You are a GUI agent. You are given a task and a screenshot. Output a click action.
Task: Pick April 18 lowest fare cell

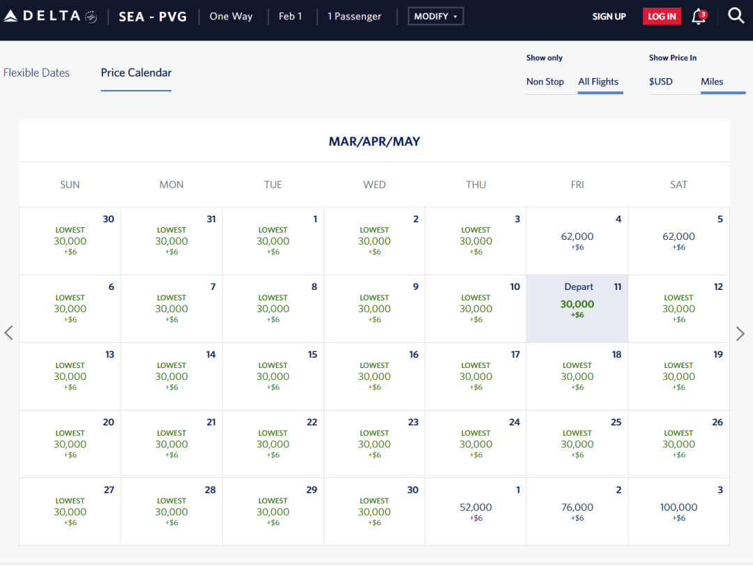click(577, 376)
